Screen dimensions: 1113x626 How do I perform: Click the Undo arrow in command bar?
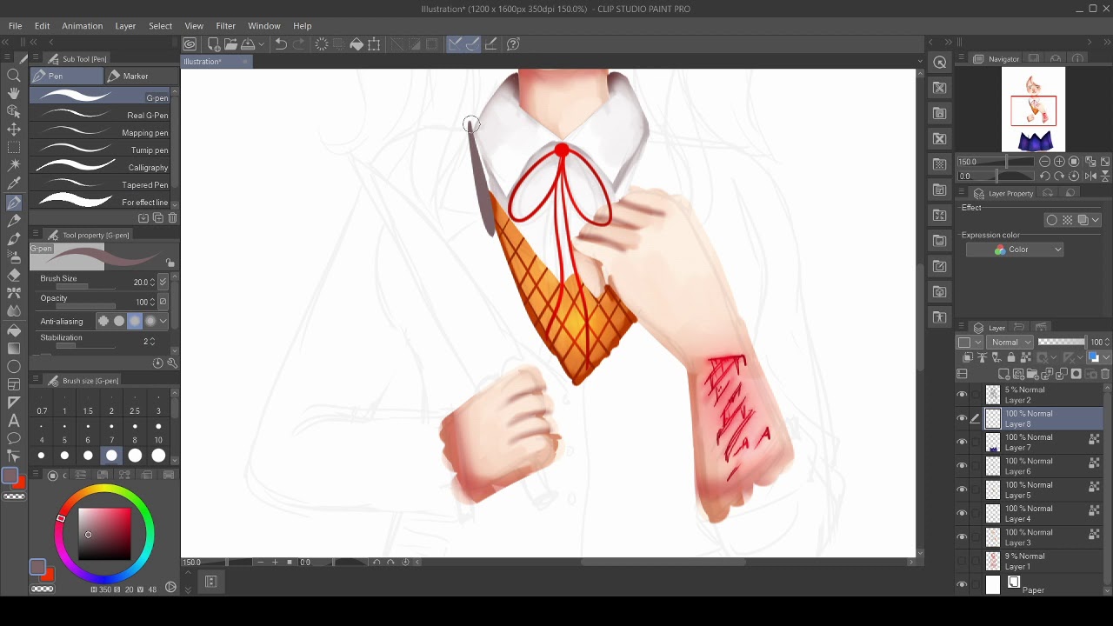pyautogui.click(x=281, y=43)
